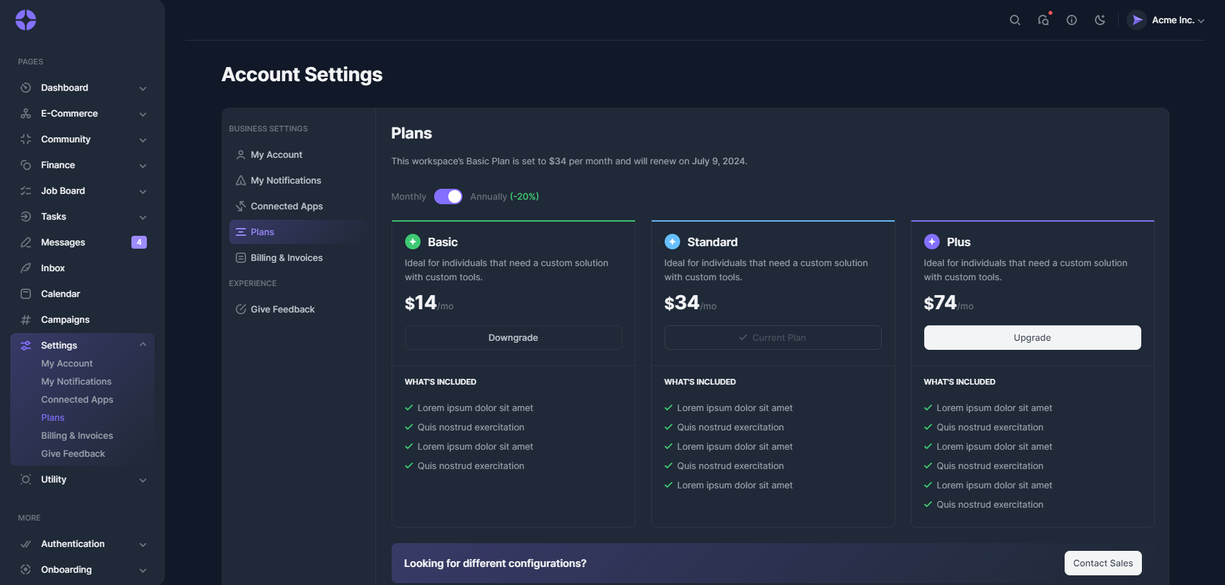Open the Plans tab in Business Settings
This screenshot has height=585, width=1225.
tap(262, 232)
